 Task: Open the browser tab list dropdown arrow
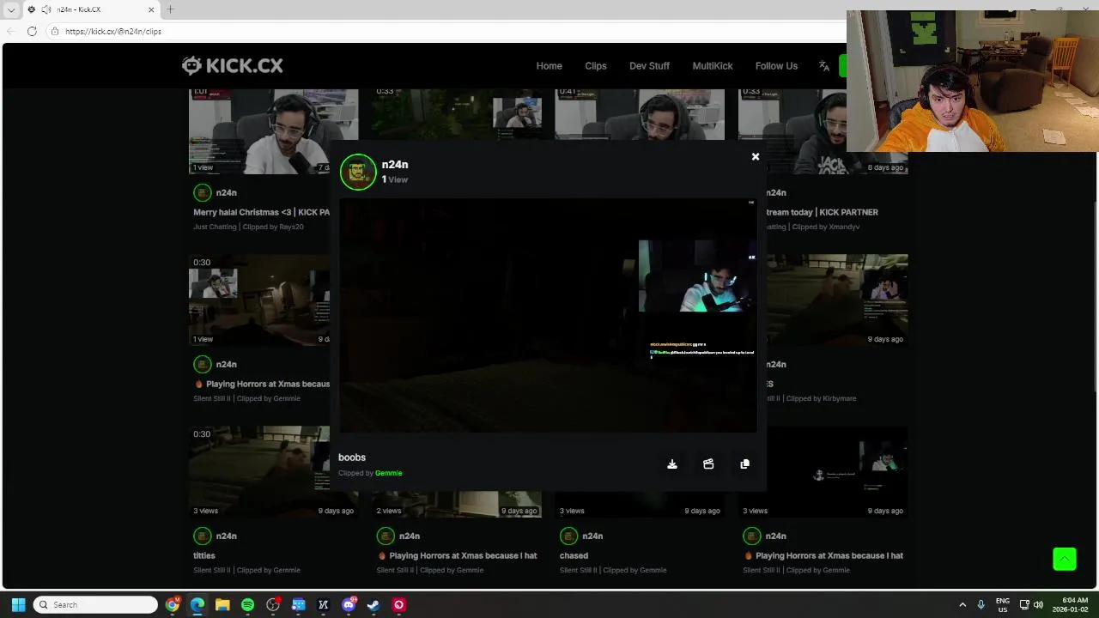coord(11,9)
